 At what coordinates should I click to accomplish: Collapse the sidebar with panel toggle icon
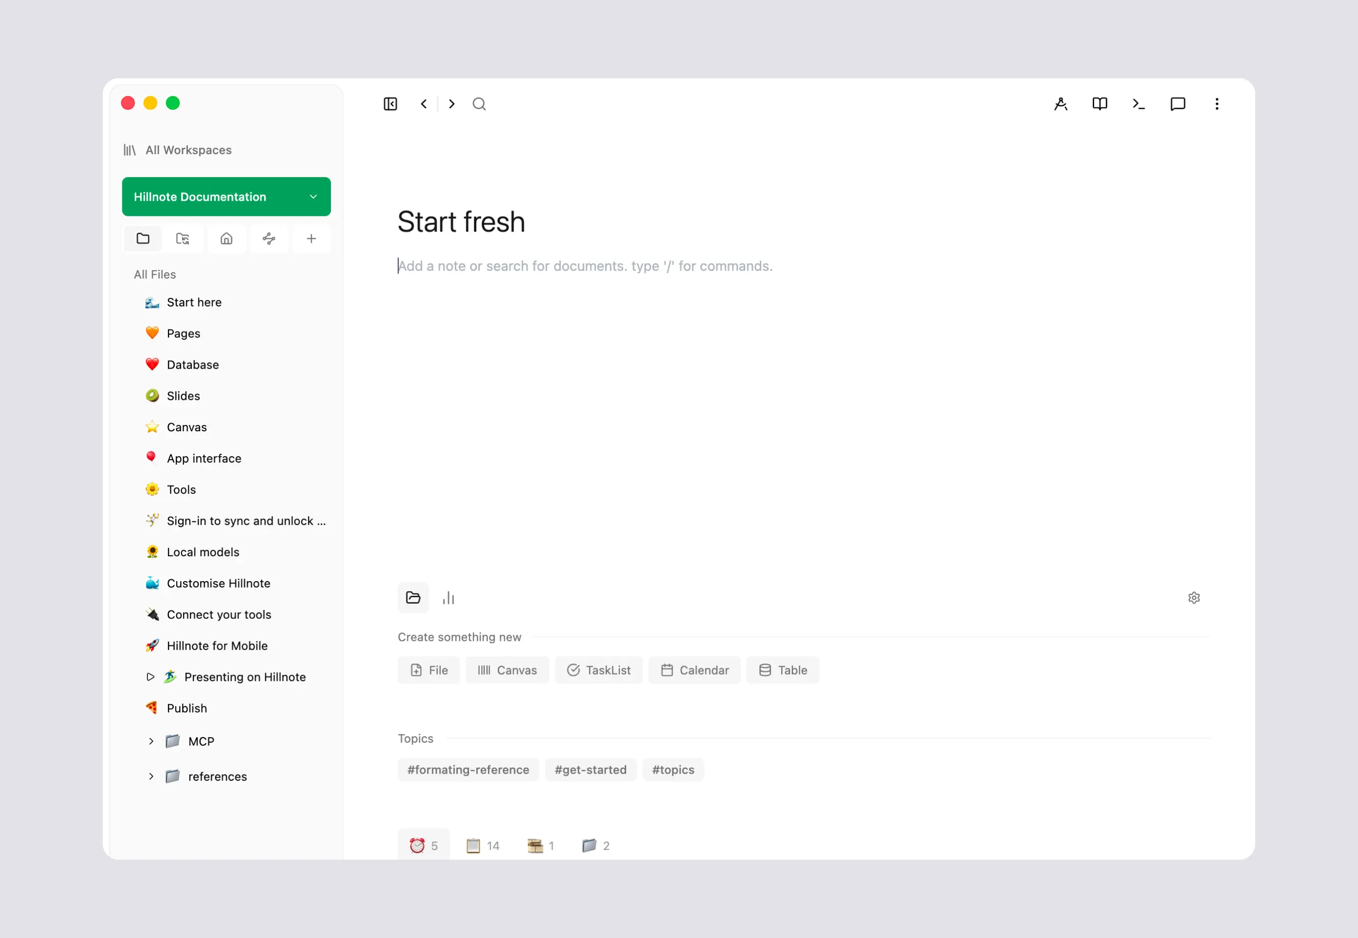390,104
